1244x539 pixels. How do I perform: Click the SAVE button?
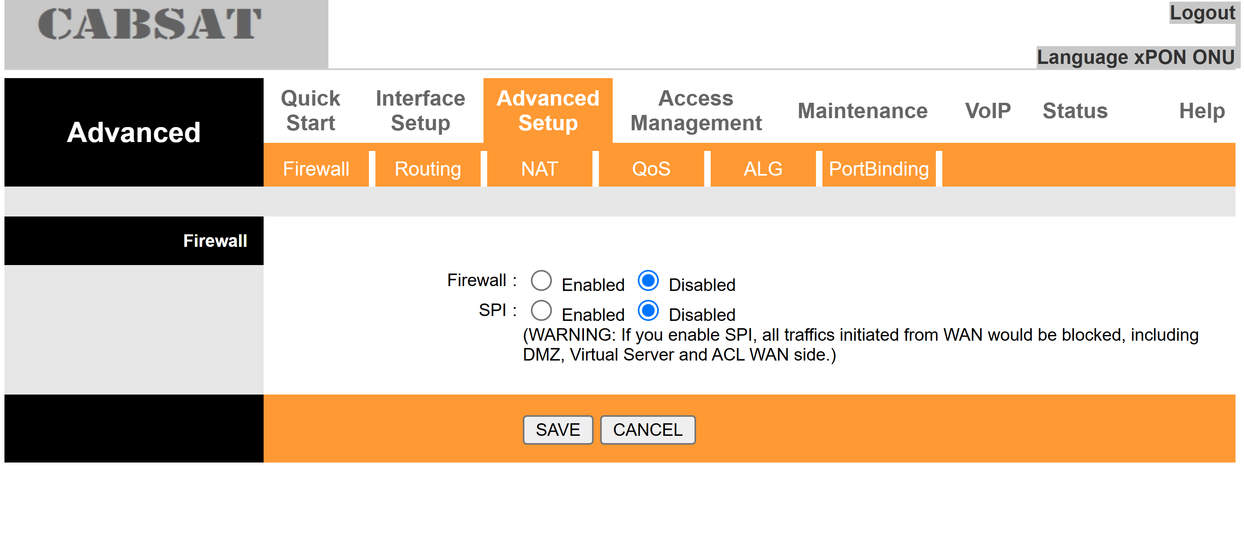coord(558,429)
